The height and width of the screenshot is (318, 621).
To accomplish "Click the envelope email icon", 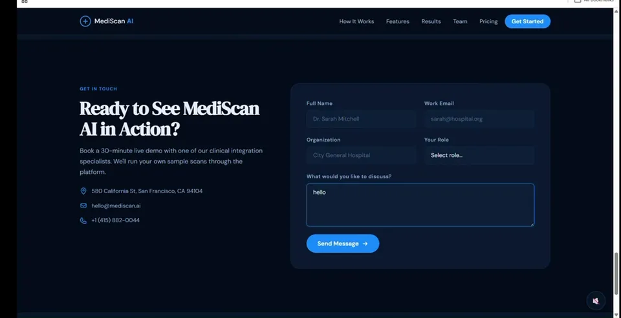I will pos(83,206).
